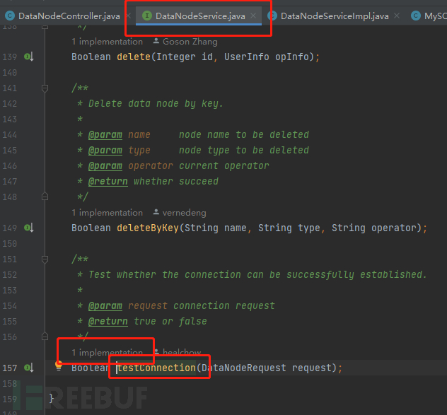Click the DataNodeController.java class file icon
The image size is (447, 415).
click(x=10, y=15)
